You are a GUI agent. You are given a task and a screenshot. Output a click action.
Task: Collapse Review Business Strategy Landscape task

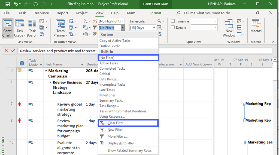[50, 82]
